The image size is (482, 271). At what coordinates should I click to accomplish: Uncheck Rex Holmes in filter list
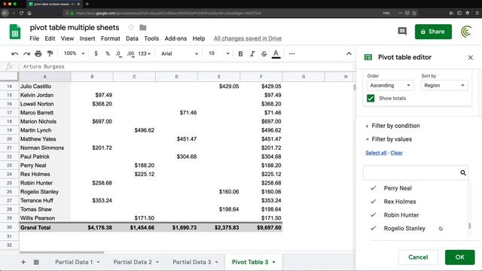pyautogui.click(x=374, y=202)
